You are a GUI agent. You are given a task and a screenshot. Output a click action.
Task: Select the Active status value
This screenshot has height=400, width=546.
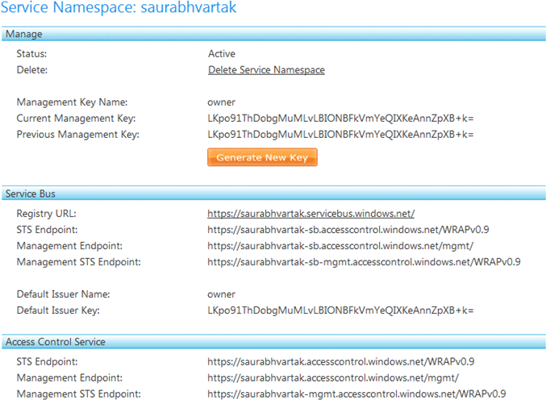pos(222,53)
